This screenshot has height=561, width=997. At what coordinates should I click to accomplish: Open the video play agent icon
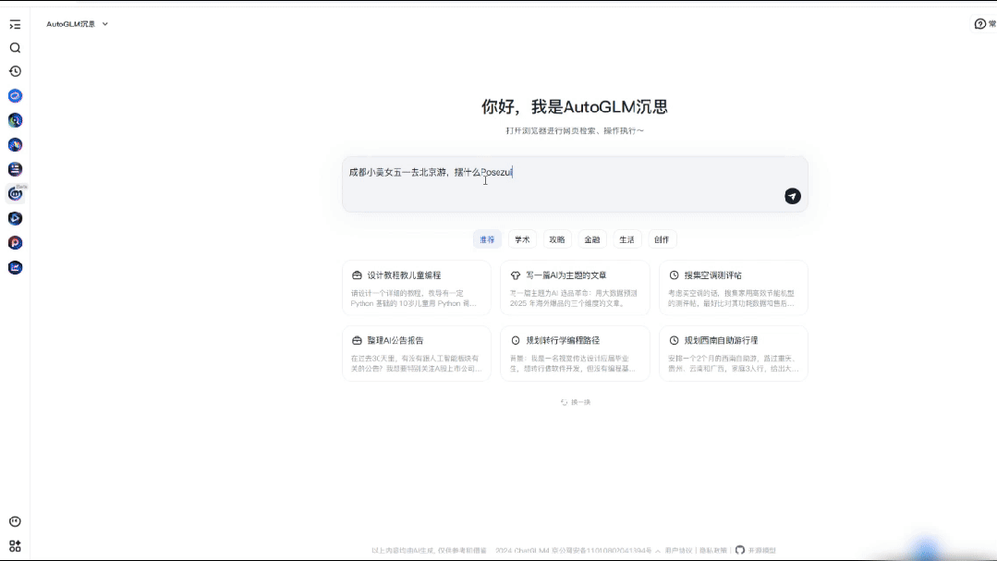(16, 218)
